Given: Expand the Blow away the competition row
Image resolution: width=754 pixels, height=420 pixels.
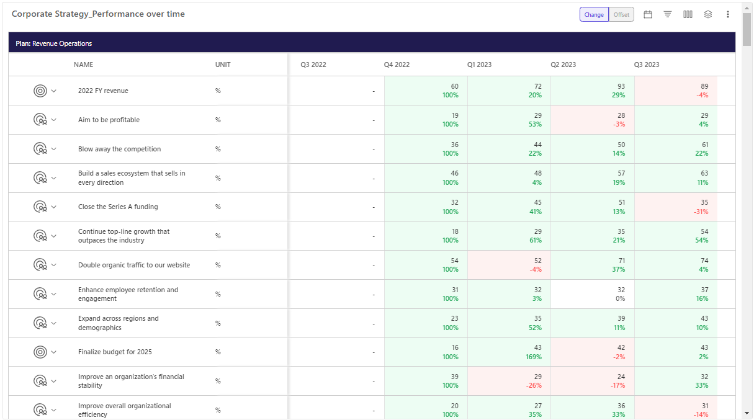Looking at the screenshot, I should (53, 149).
